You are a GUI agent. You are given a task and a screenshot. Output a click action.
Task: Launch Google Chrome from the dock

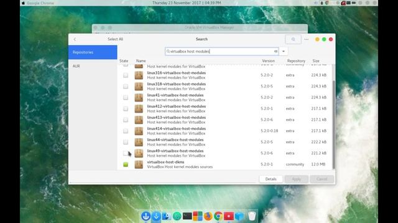[x=218, y=216]
